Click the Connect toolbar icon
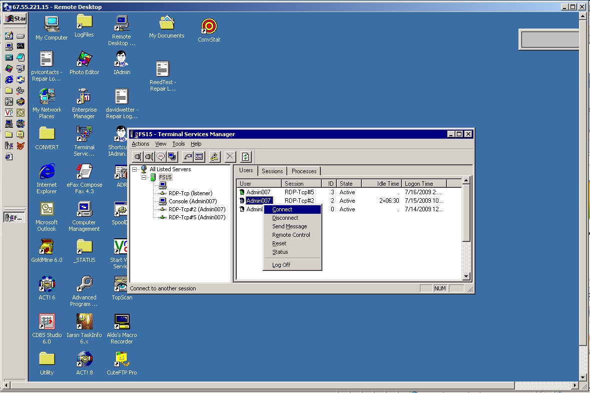 [x=138, y=157]
